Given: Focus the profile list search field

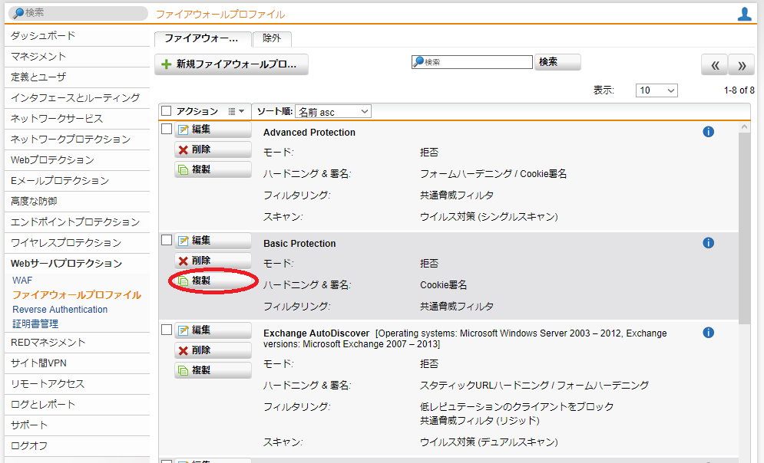Looking at the screenshot, I should [x=471, y=62].
